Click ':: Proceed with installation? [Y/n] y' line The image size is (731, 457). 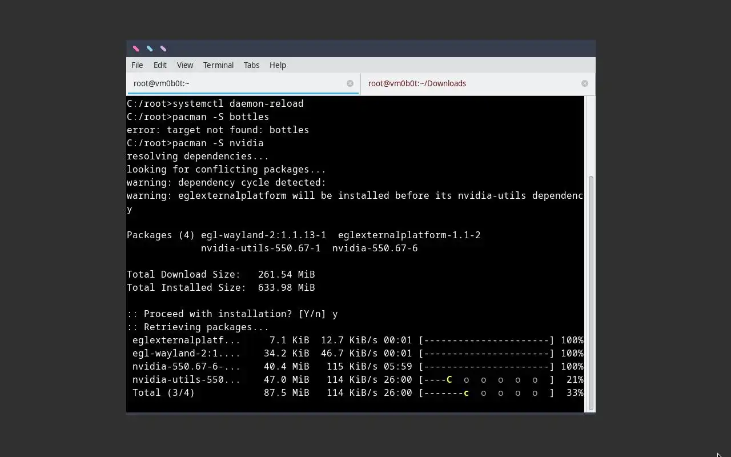point(232,314)
